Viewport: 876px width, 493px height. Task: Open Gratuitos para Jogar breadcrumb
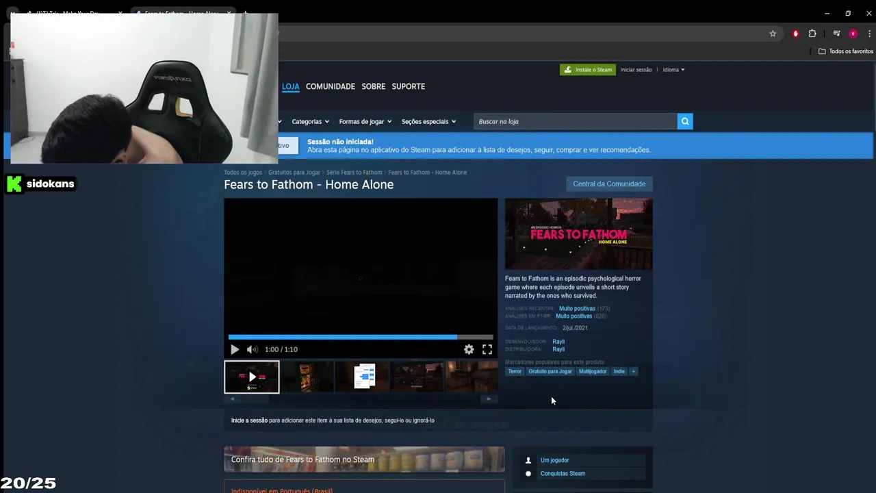(x=294, y=173)
